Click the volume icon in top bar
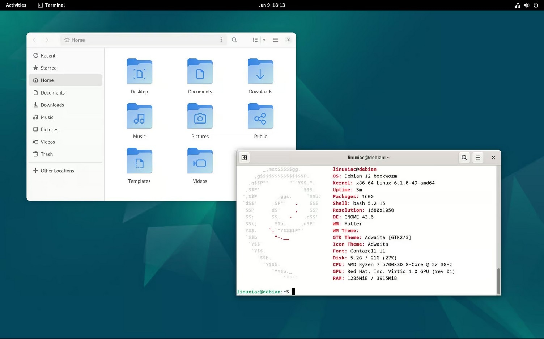 tap(527, 5)
